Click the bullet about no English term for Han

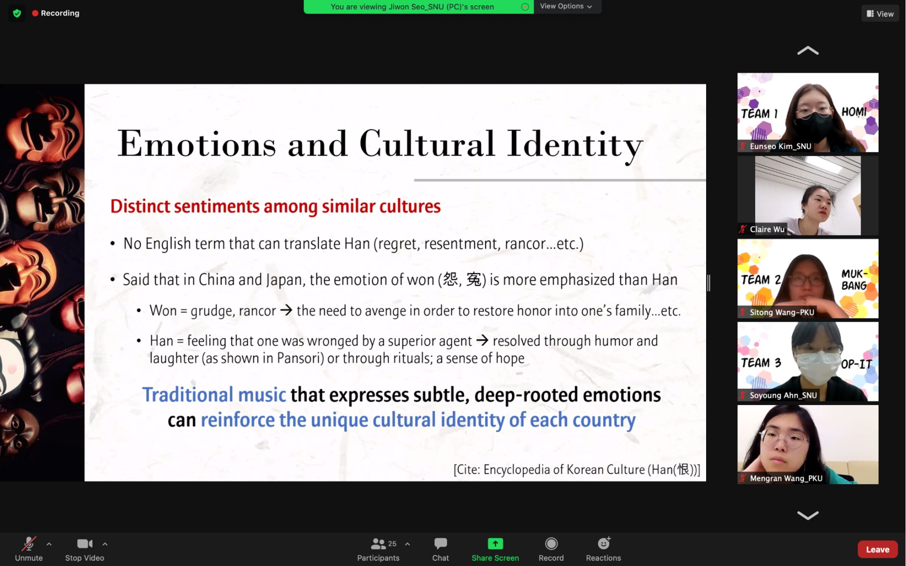[353, 243]
